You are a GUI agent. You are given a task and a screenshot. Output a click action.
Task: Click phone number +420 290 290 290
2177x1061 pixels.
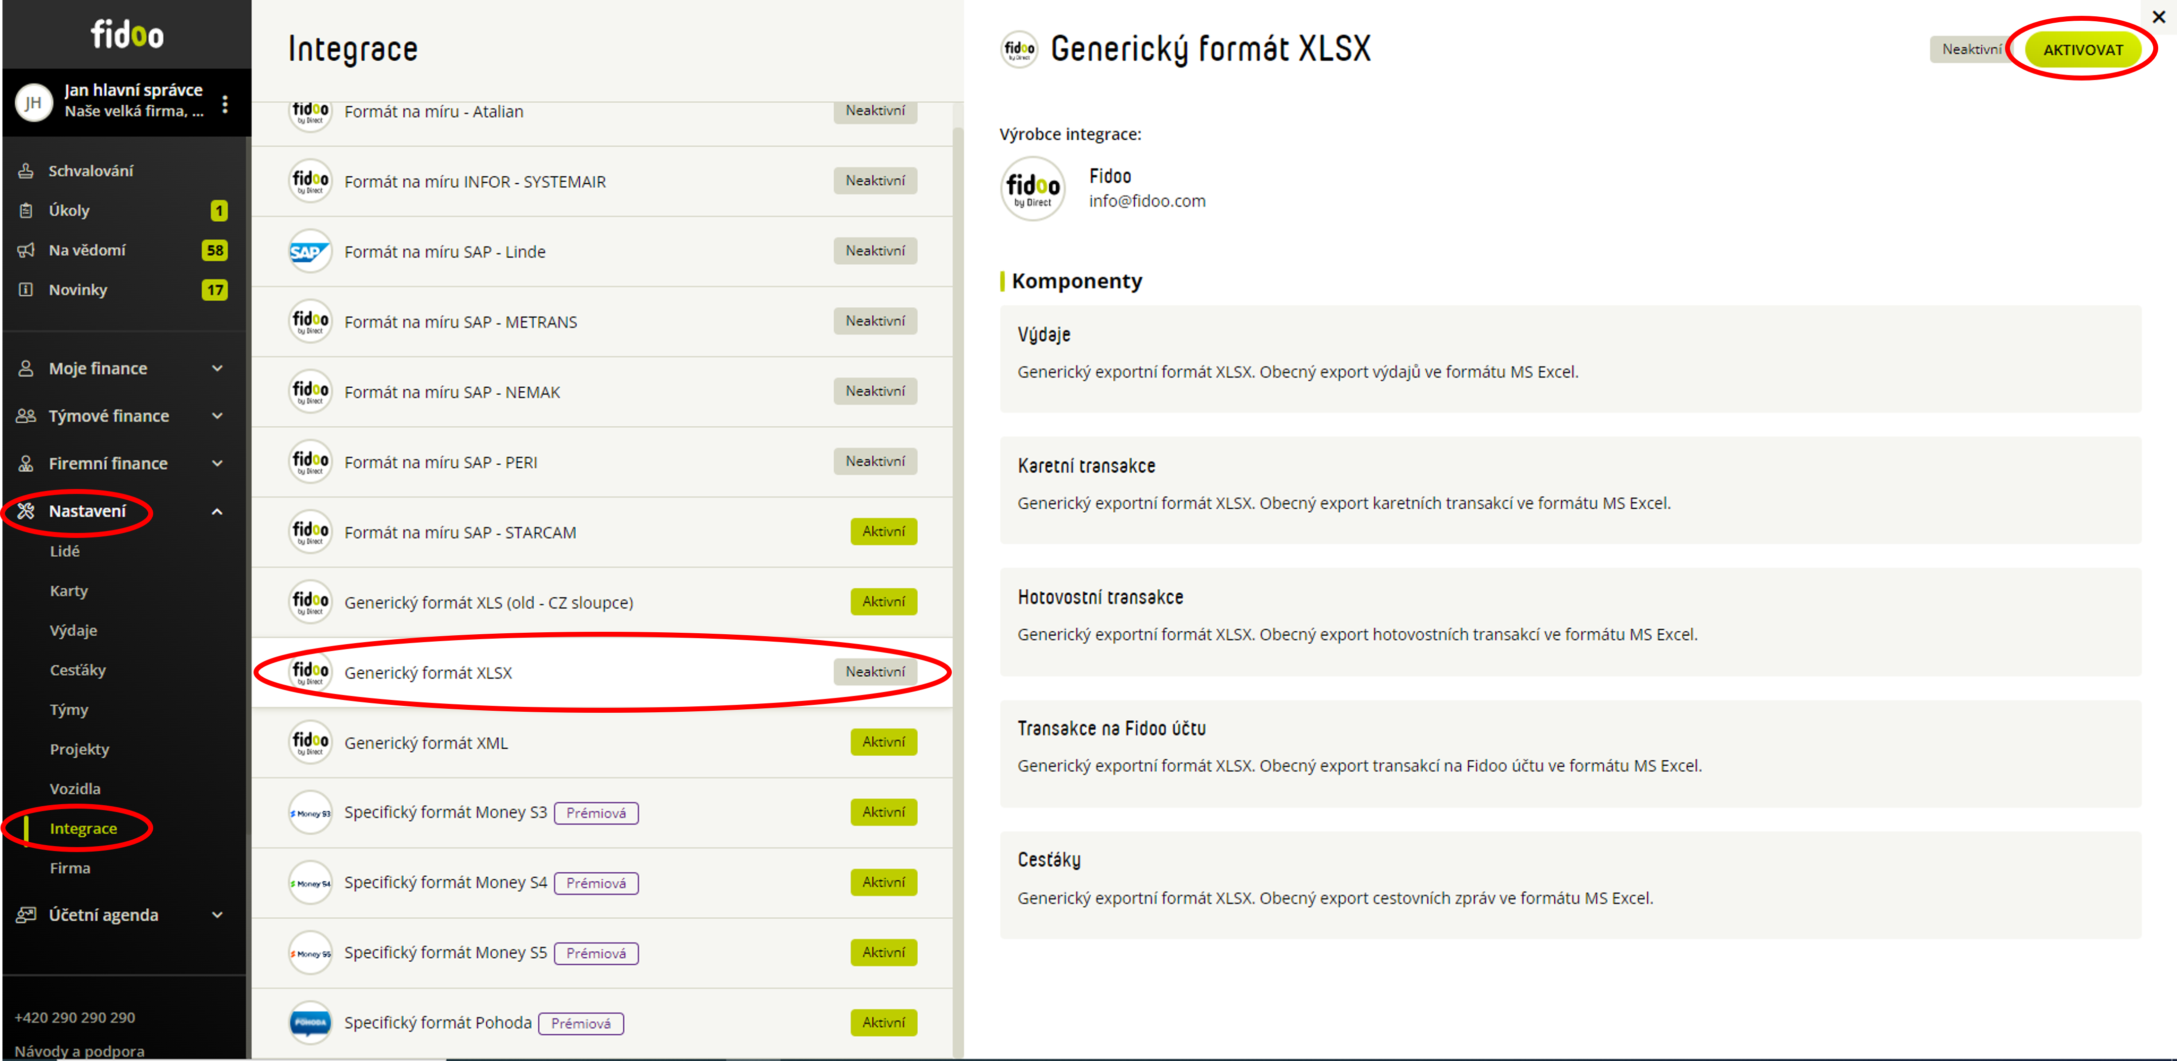click(x=74, y=1017)
